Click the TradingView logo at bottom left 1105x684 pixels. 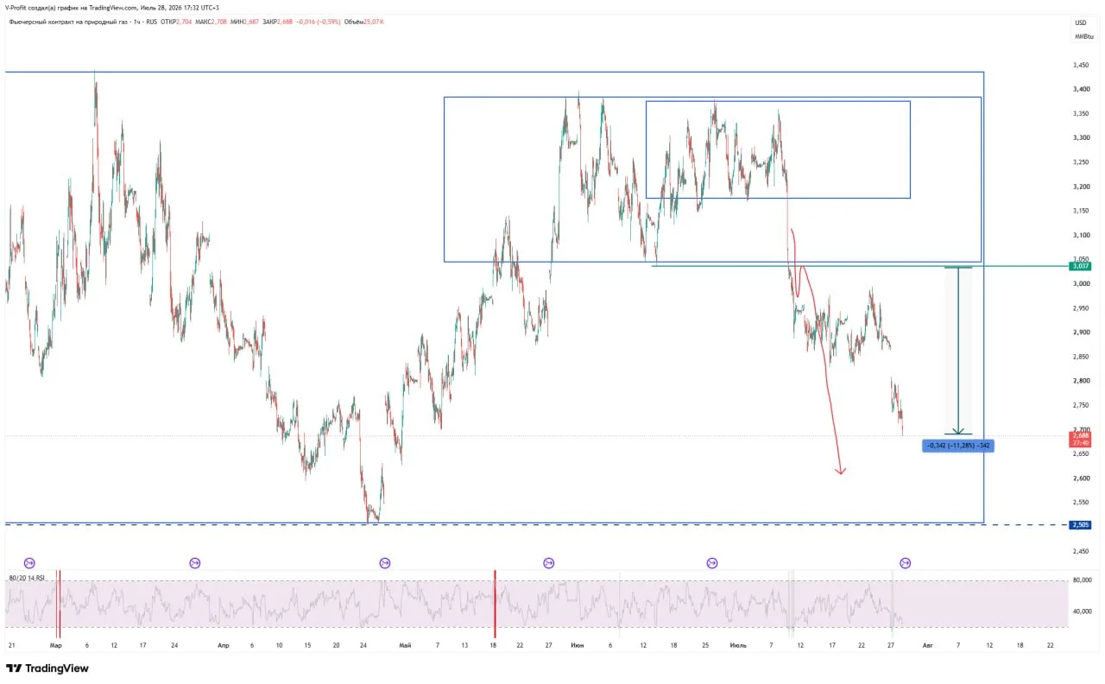(47, 668)
